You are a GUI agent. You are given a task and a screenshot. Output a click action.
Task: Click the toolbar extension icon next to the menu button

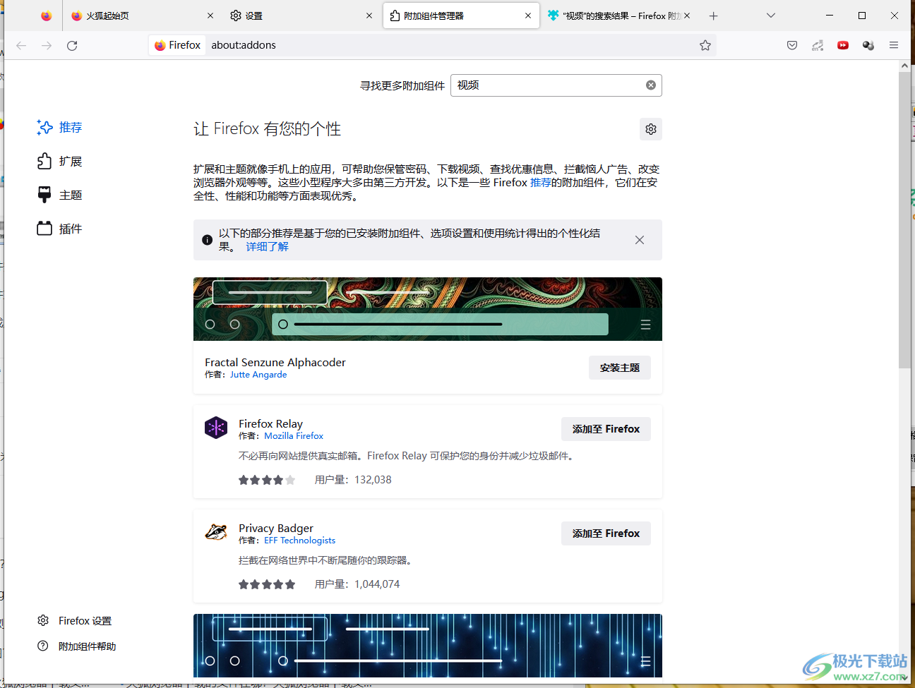click(868, 45)
